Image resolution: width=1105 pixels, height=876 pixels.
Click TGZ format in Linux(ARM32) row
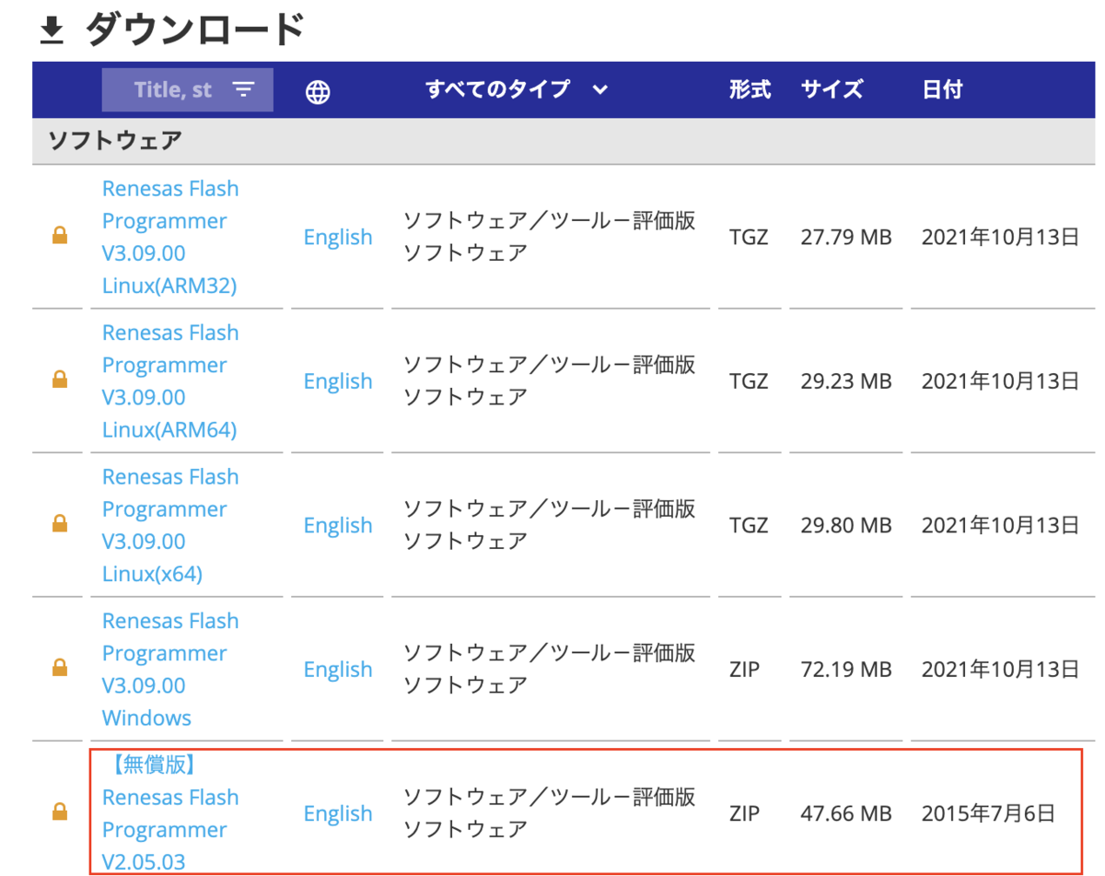749,237
